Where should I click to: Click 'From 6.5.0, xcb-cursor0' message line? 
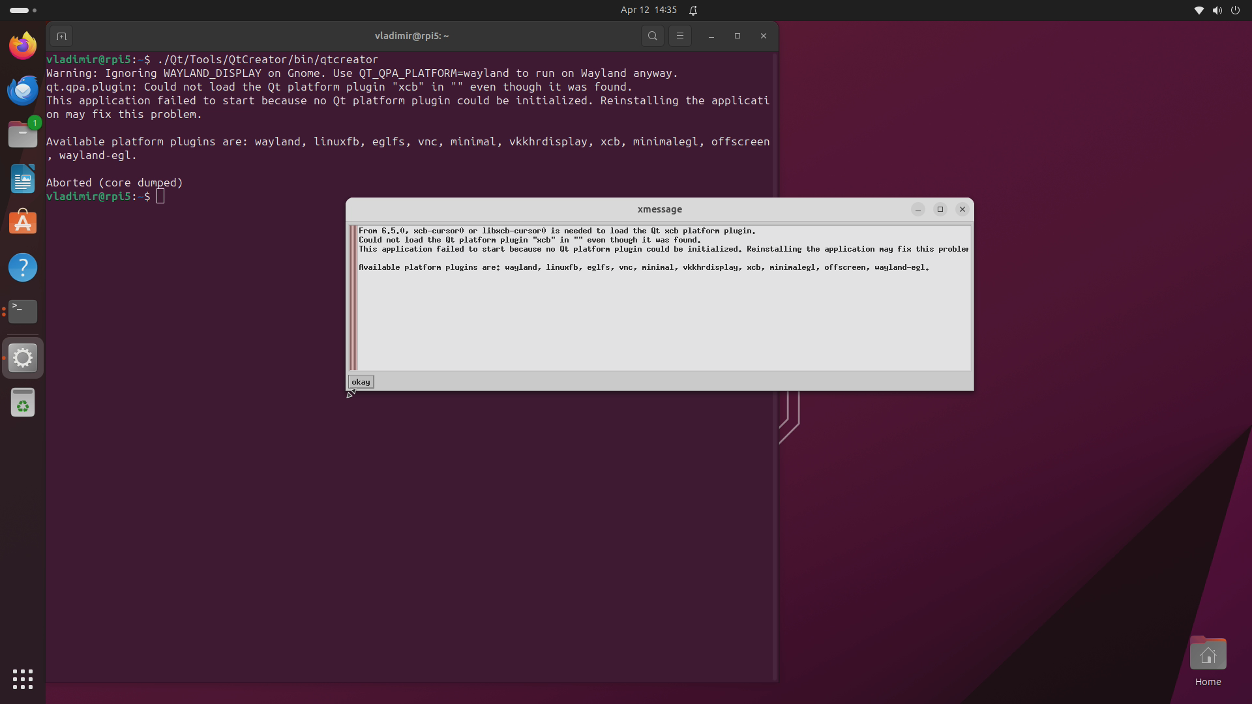coord(557,231)
